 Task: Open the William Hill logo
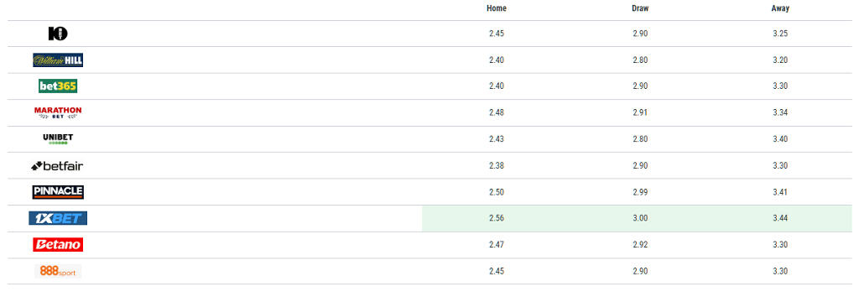(58, 60)
